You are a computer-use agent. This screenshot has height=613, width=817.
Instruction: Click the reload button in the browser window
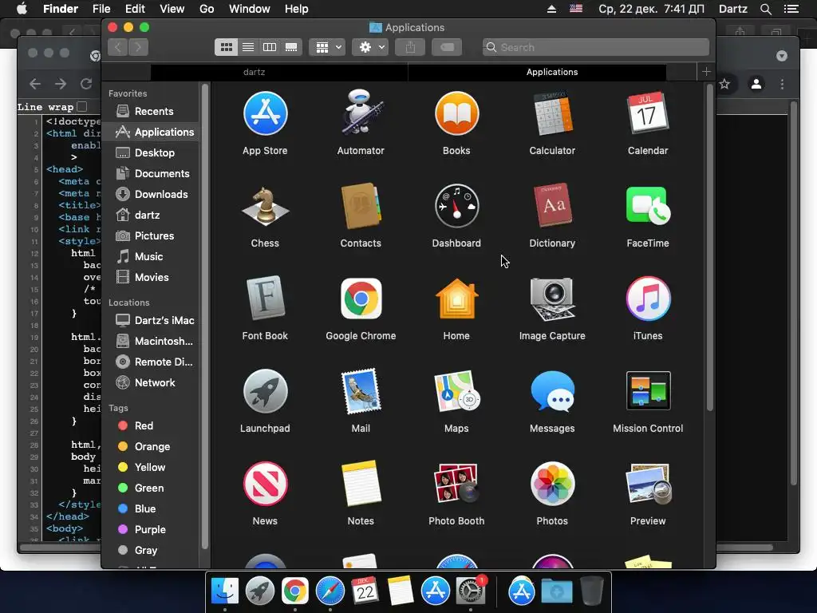(86, 83)
